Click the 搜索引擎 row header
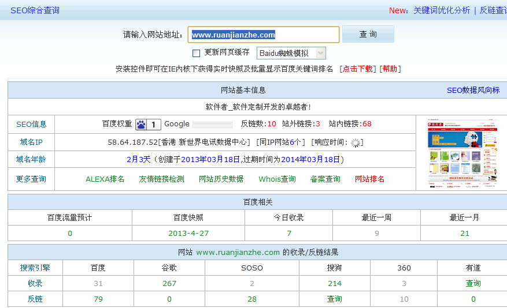 point(35,268)
